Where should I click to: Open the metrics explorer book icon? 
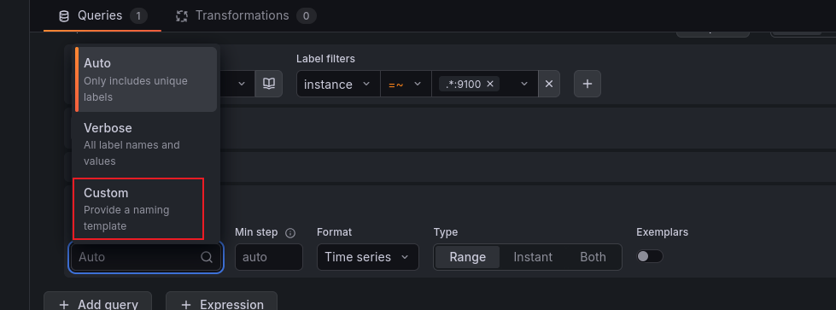tap(269, 84)
